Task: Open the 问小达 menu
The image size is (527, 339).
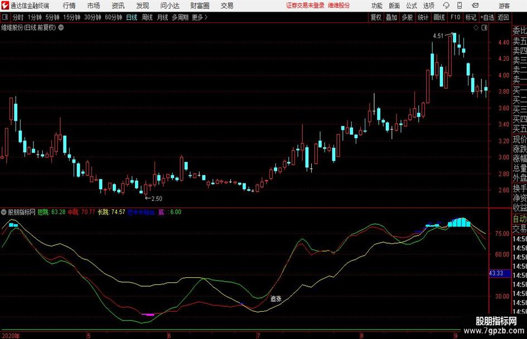Action: [x=170, y=6]
